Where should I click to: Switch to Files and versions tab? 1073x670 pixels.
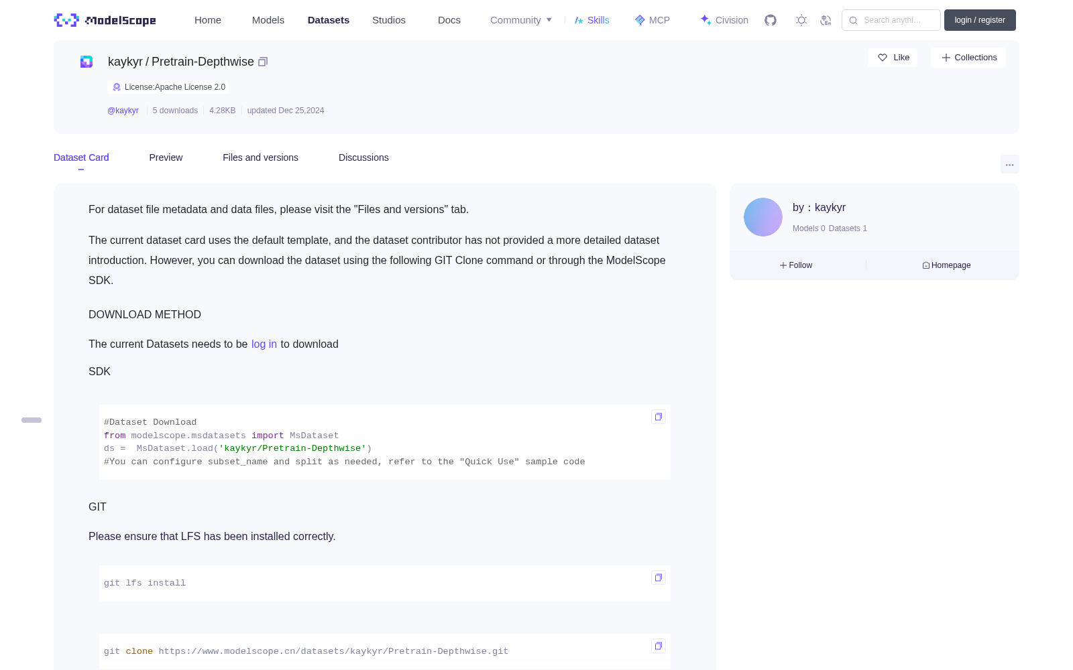tap(260, 157)
